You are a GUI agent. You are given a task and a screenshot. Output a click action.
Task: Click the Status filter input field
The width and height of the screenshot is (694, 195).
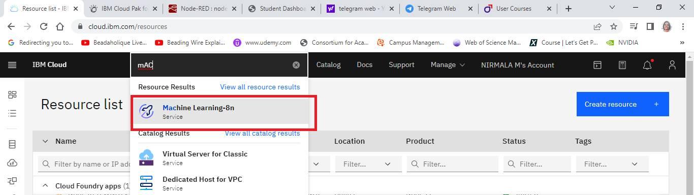tap(537, 164)
